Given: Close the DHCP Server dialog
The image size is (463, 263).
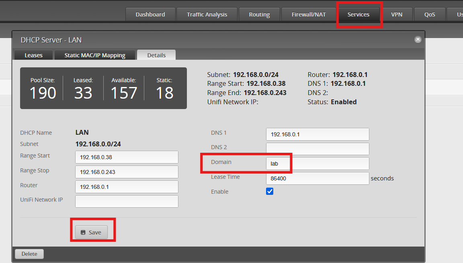Looking at the screenshot, I should [418, 39].
